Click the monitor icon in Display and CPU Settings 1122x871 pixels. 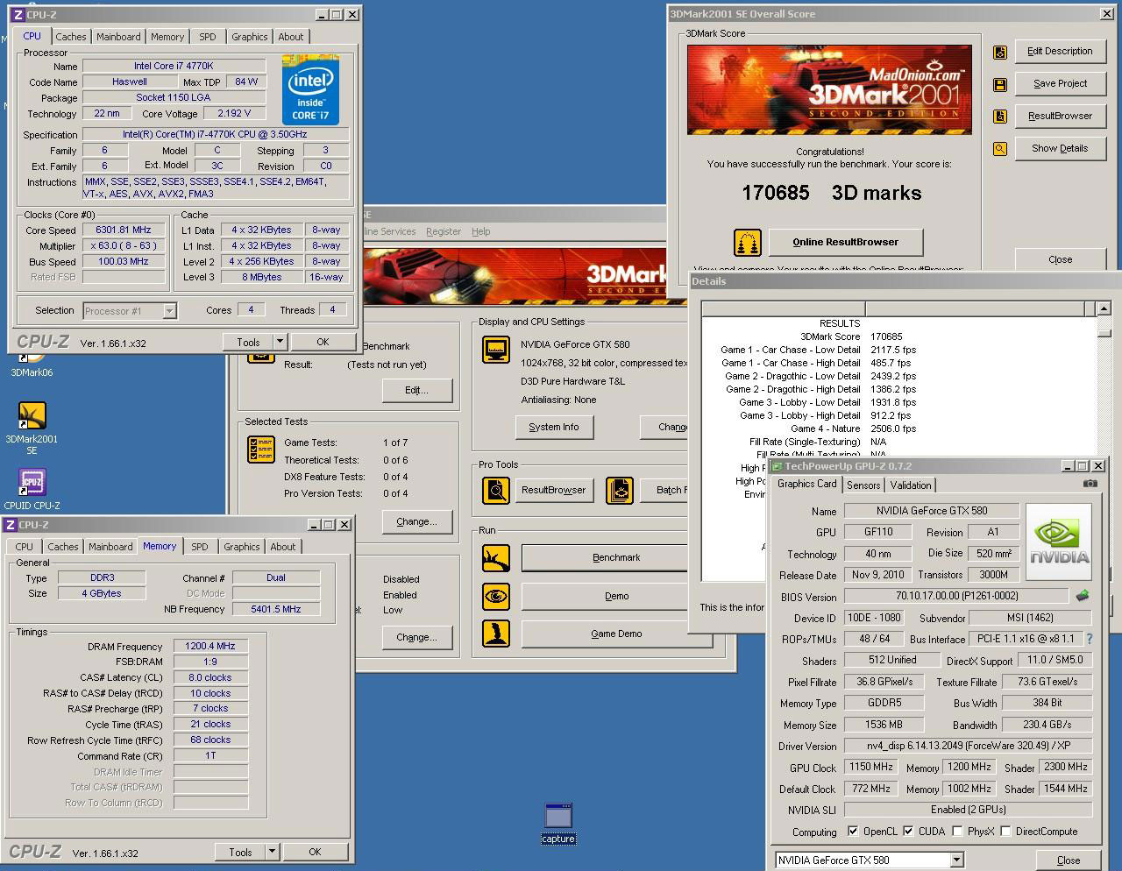pyautogui.click(x=496, y=350)
